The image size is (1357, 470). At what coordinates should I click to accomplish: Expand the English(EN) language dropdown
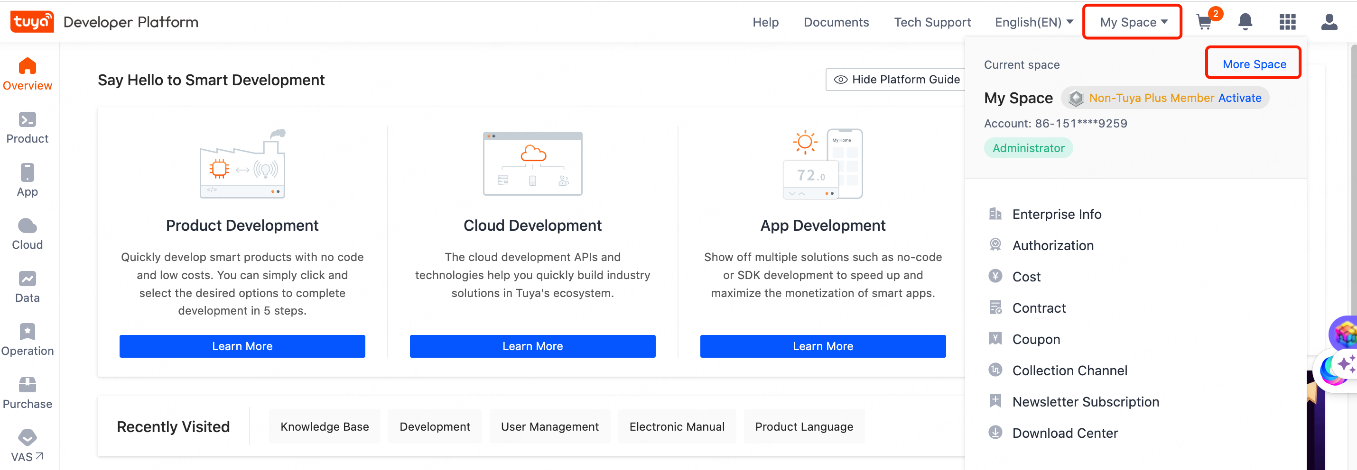[1033, 22]
